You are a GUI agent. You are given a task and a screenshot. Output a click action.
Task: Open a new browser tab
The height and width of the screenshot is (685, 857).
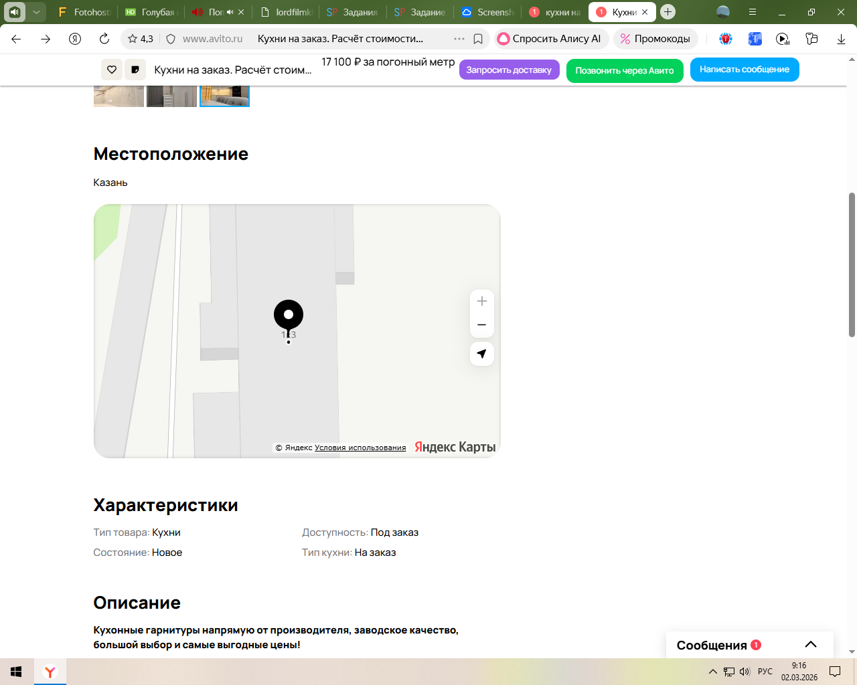click(668, 12)
